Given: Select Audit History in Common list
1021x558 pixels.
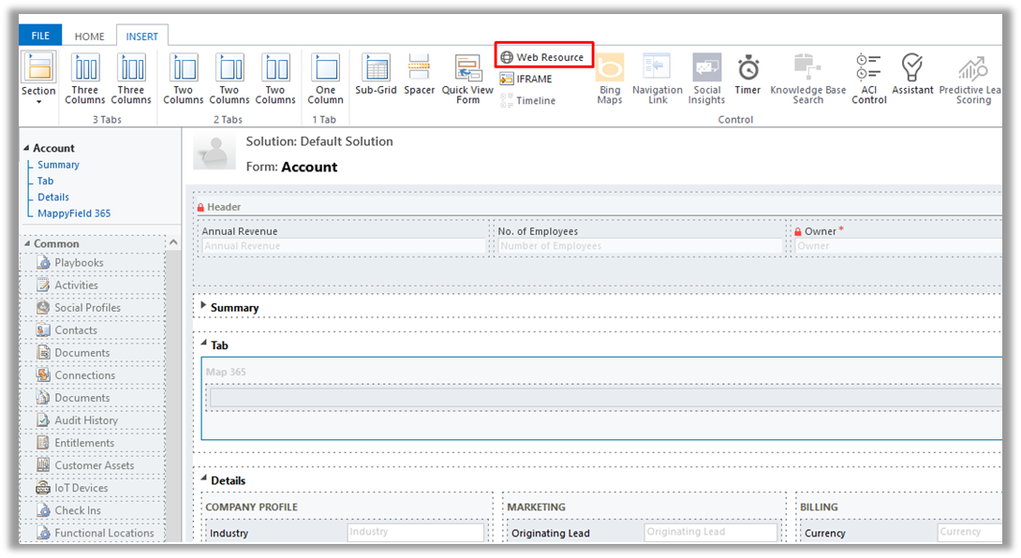Looking at the screenshot, I should tap(85, 420).
